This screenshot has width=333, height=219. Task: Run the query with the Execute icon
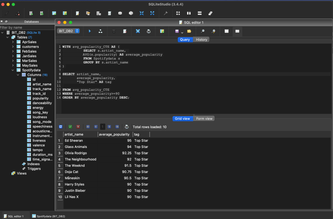(90, 31)
